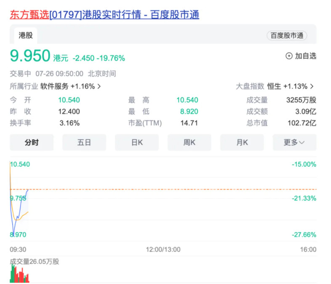
Task: Open the 东方甄选[01797]港股实时行情 title link
Action: point(104,15)
